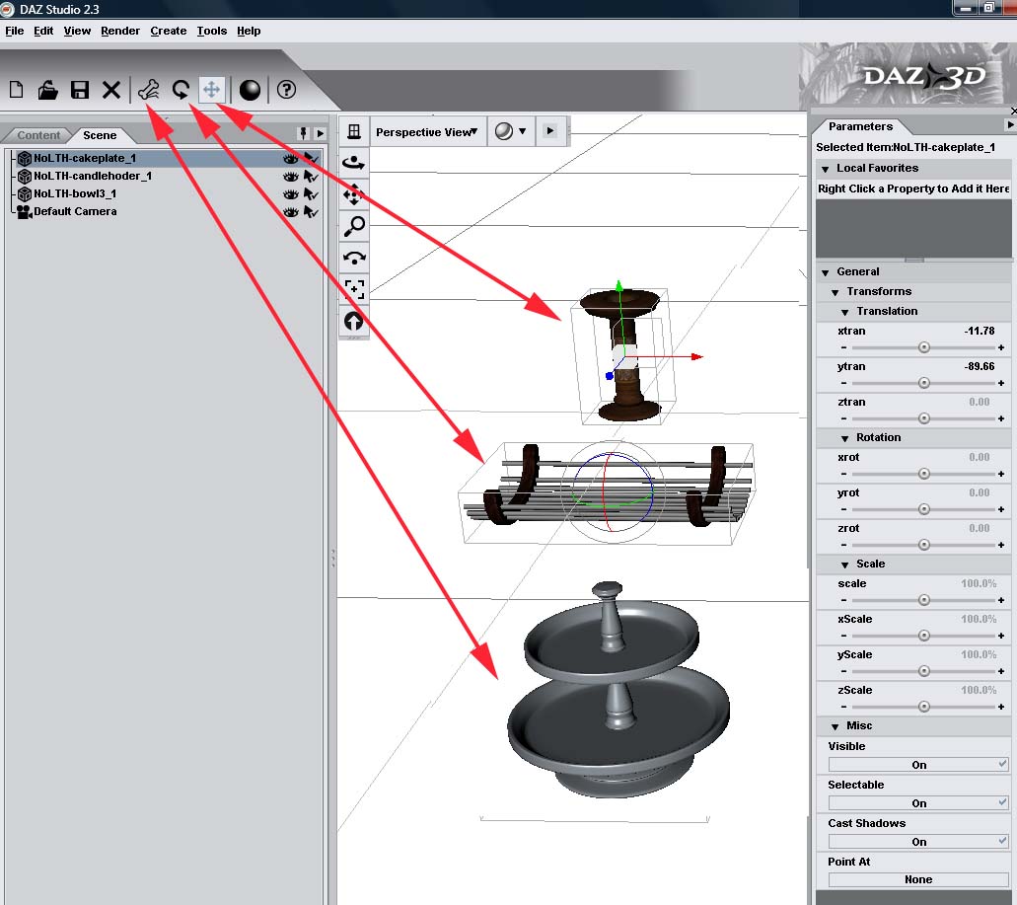Collapse the Misc group

click(835, 727)
